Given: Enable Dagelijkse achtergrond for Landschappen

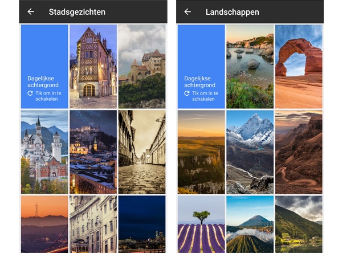Looking at the screenshot, I should pyautogui.click(x=201, y=67).
